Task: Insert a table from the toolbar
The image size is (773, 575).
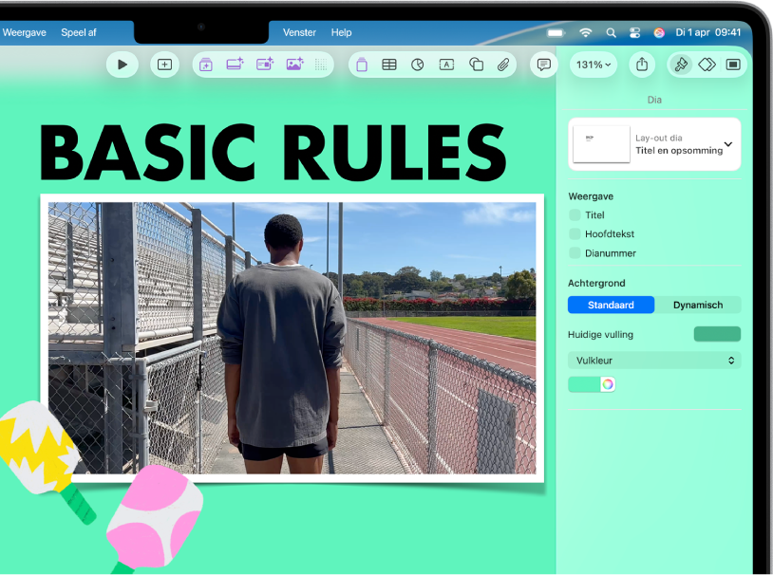Action: point(389,65)
